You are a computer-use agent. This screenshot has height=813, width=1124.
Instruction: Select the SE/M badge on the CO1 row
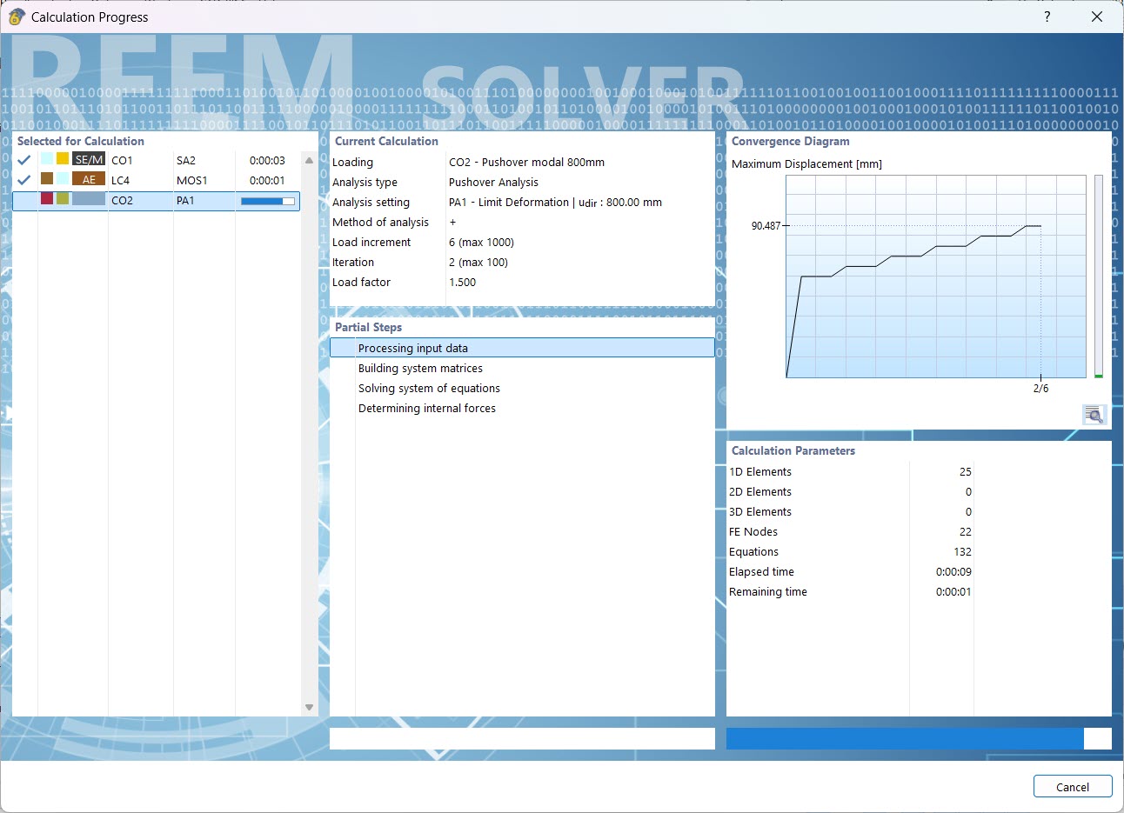pyautogui.click(x=88, y=159)
